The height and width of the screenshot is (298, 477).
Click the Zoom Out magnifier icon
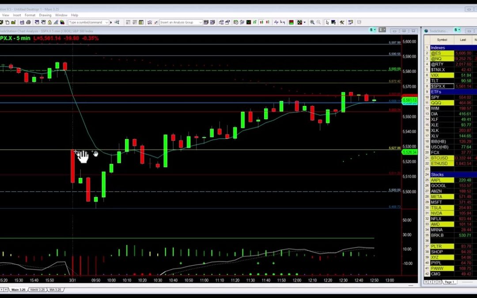tap(318, 22)
